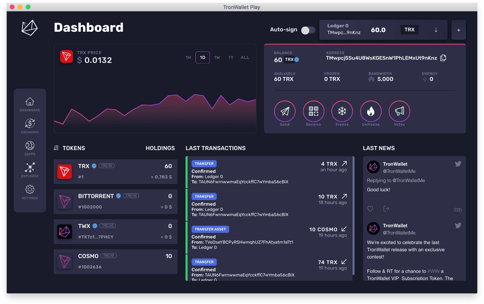Click the Freeze snowflake icon
This screenshot has height=304, width=484.
(x=342, y=111)
